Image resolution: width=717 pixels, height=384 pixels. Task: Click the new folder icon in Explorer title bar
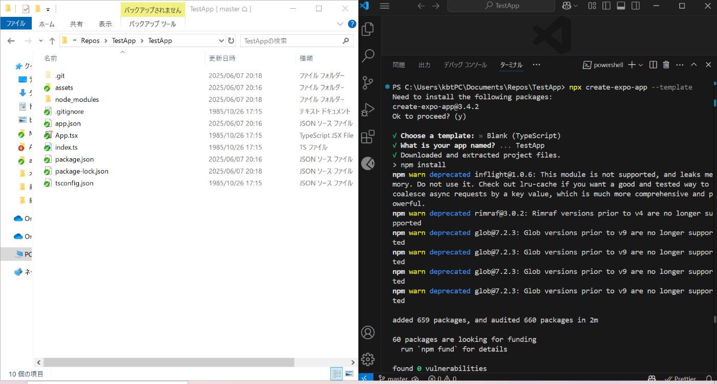37,9
